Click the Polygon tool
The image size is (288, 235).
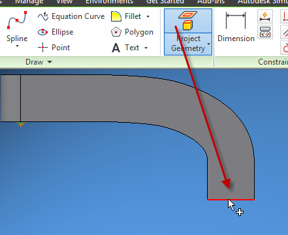pyautogui.click(x=132, y=32)
